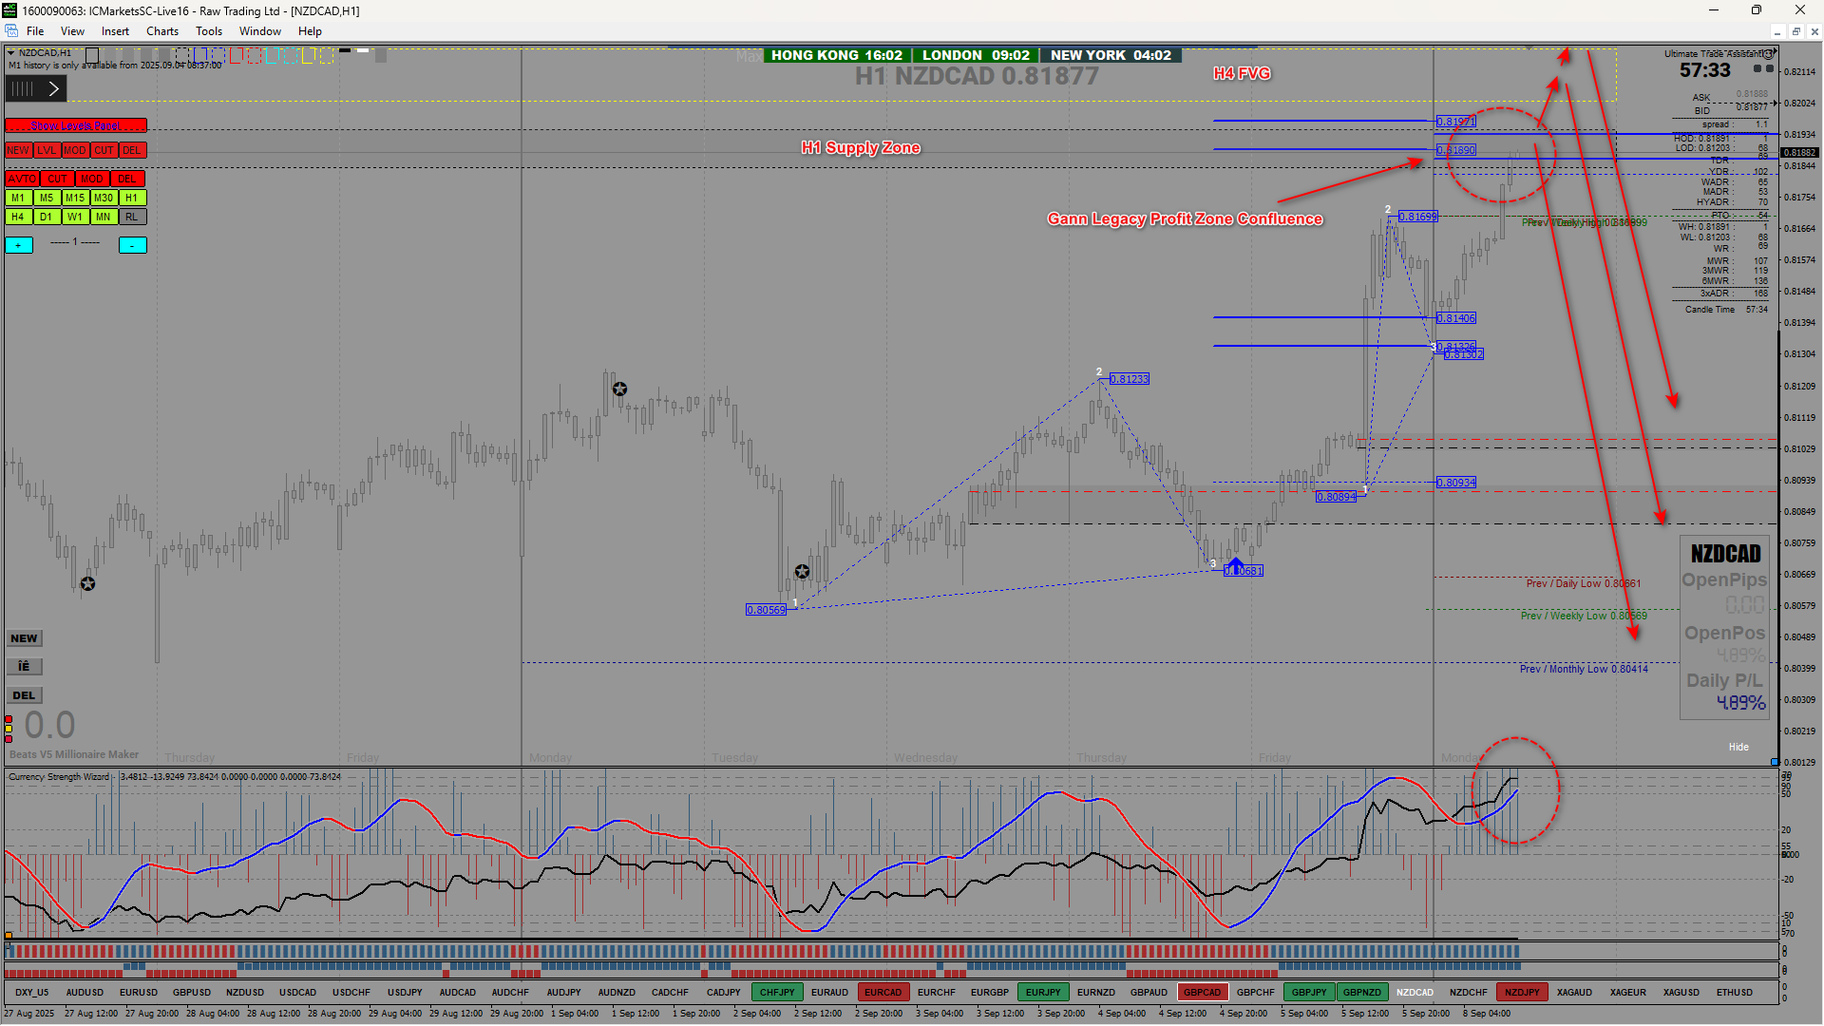Open the Charts menu
1824x1026 pixels.
[162, 31]
